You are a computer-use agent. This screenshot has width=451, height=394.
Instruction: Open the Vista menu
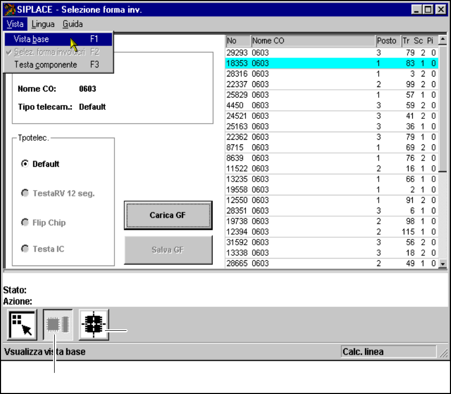tap(15, 24)
